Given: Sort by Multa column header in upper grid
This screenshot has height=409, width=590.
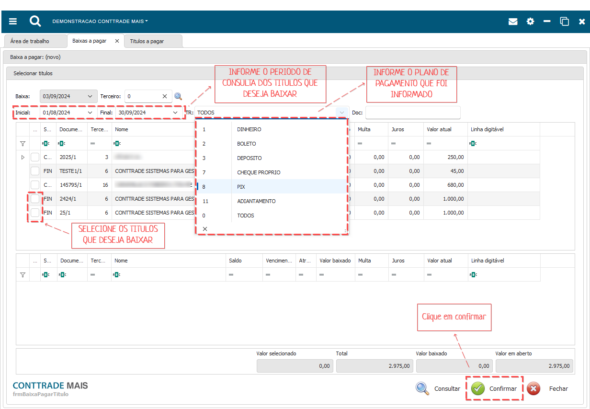Looking at the screenshot, I should pyautogui.click(x=371, y=129).
